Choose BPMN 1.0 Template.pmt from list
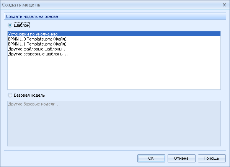Viewport: 230px width, 167px height. [114, 39]
